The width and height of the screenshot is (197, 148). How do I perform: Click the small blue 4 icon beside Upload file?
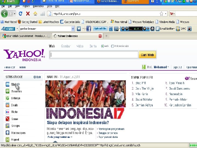(111, 29)
